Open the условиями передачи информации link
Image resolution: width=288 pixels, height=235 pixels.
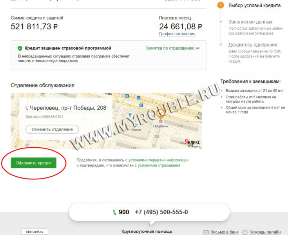click(x=159, y=160)
